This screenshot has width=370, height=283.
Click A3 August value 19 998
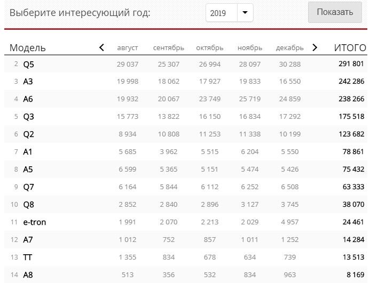pos(128,82)
